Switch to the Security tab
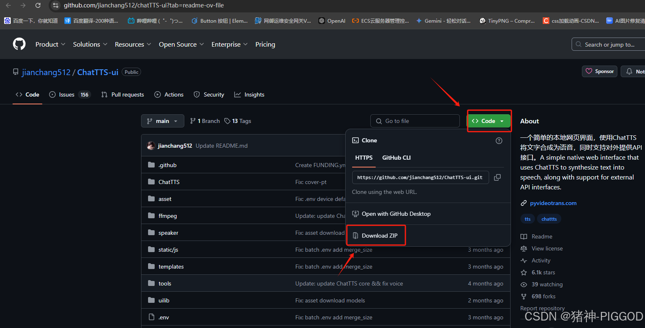Image resolution: width=645 pixels, height=328 pixels. point(209,94)
